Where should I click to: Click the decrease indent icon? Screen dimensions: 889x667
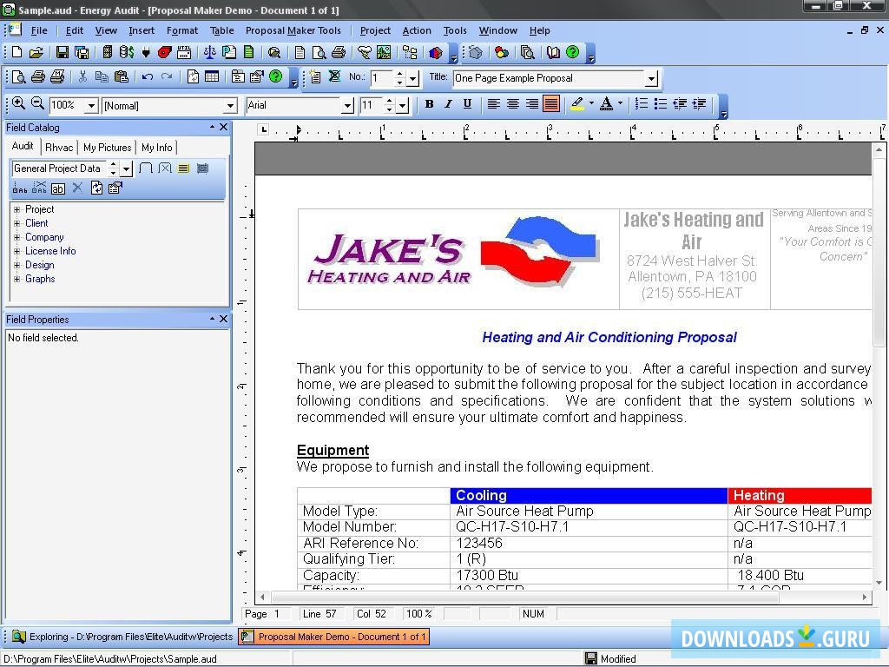pyautogui.click(x=679, y=104)
